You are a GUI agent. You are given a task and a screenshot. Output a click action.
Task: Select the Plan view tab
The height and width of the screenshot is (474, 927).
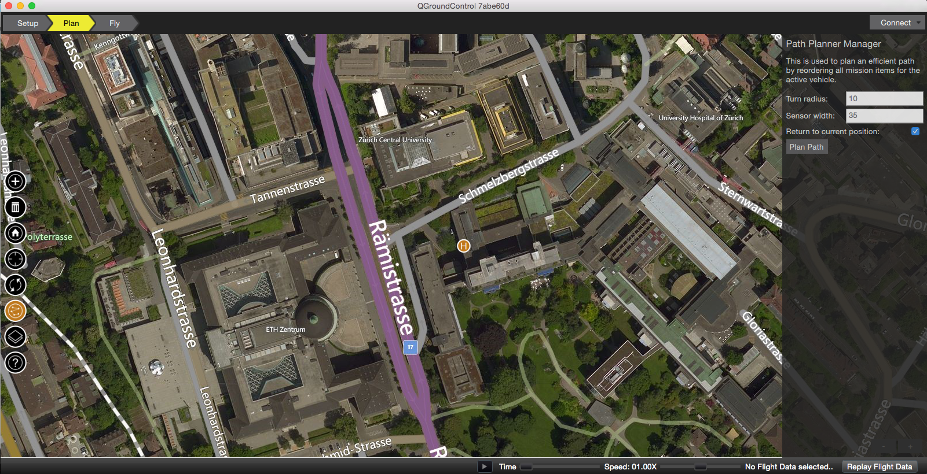click(x=71, y=23)
